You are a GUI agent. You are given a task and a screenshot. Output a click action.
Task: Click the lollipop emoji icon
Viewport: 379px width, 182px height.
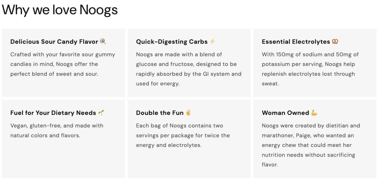click(x=103, y=41)
